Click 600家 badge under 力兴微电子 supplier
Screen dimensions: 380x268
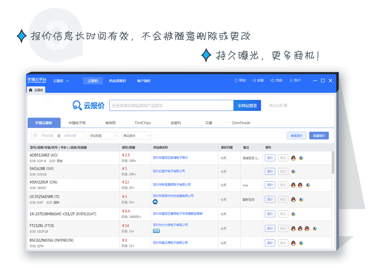point(156,231)
